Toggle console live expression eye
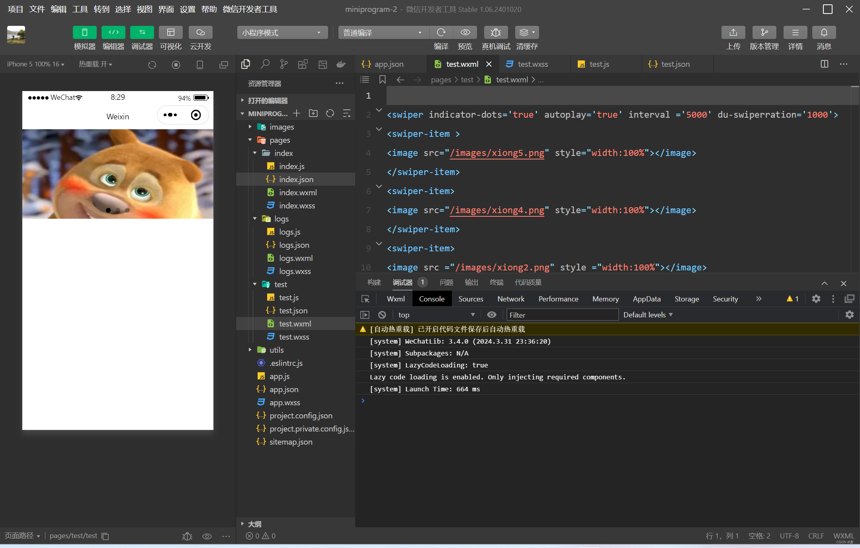Screen dimensions: 860x548 pos(492,315)
